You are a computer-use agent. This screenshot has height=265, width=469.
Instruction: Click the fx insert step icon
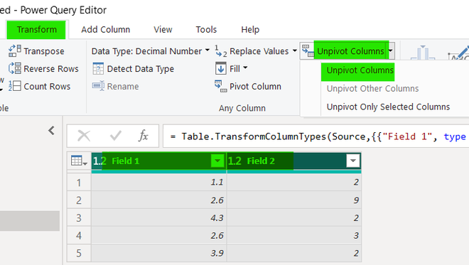[x=144, y=136]
